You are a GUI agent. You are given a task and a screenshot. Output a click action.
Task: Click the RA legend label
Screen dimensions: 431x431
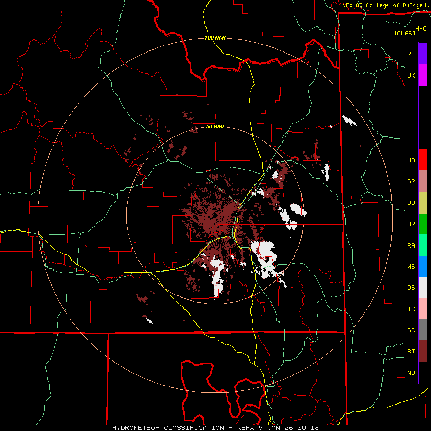(411, 246)
